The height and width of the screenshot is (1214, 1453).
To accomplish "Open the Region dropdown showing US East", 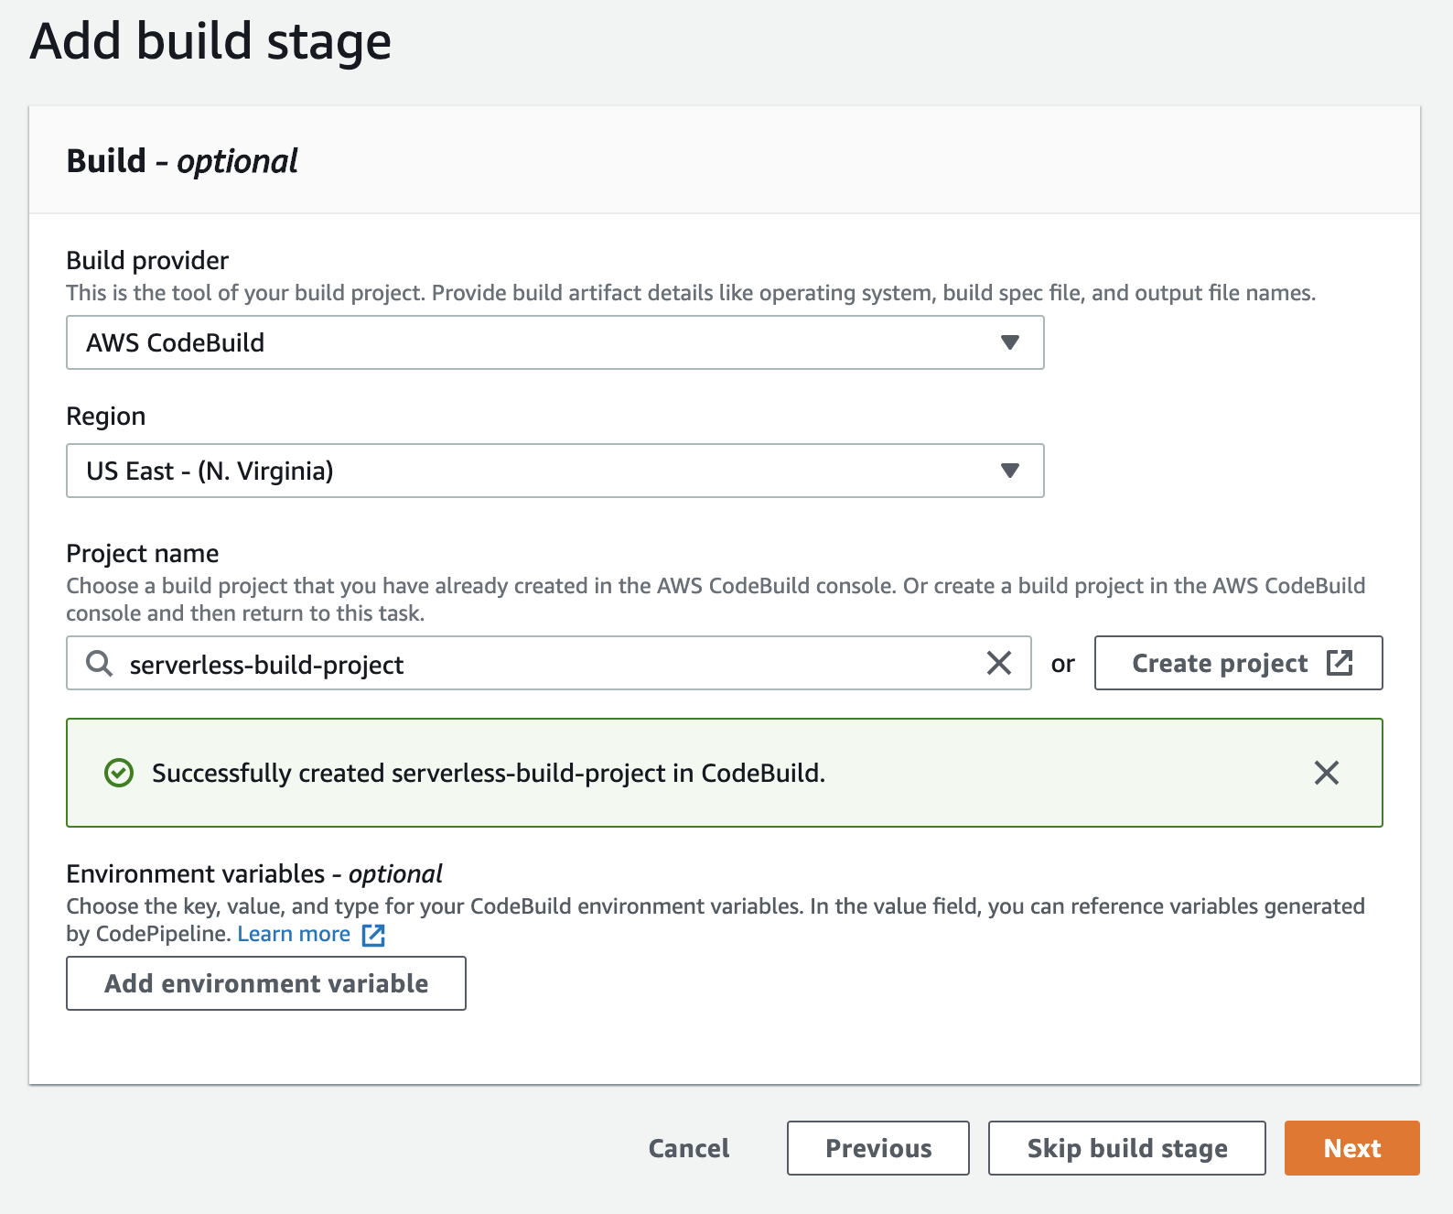I will [554, 471].
